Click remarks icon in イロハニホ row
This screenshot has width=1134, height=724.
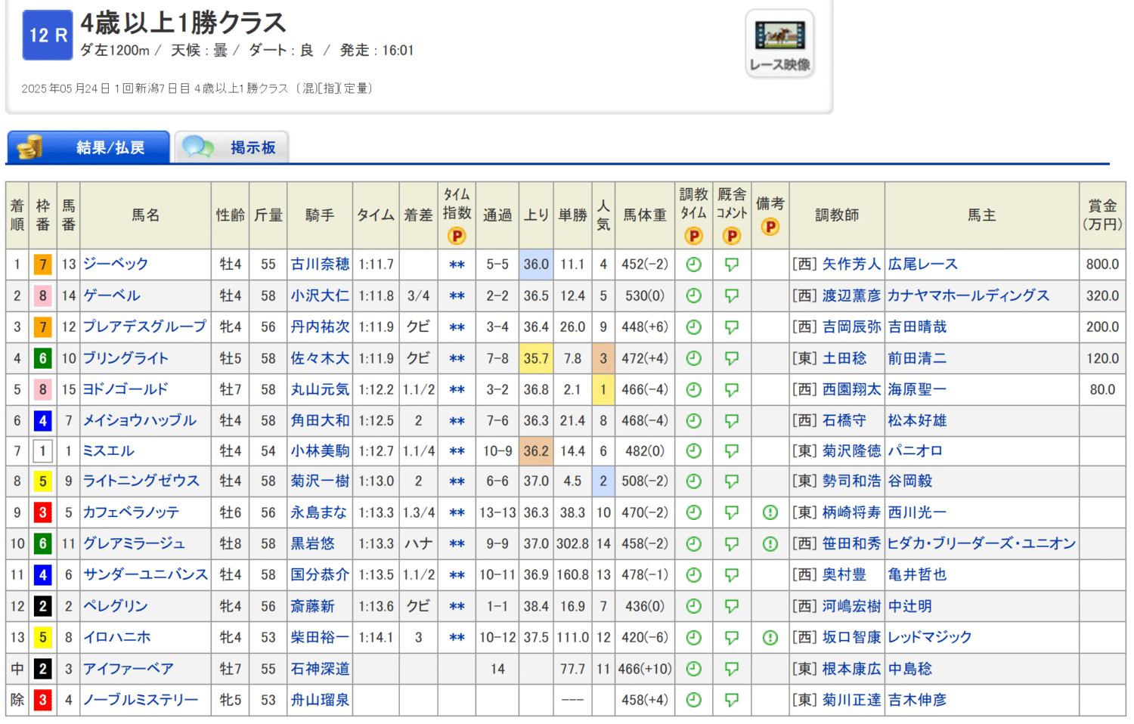pos(770,638)
